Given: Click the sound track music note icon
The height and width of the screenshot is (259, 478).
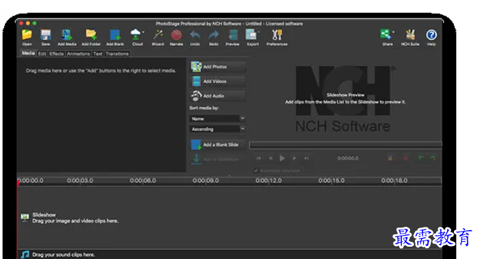Looking at the screenshot, I should point(25,254).
